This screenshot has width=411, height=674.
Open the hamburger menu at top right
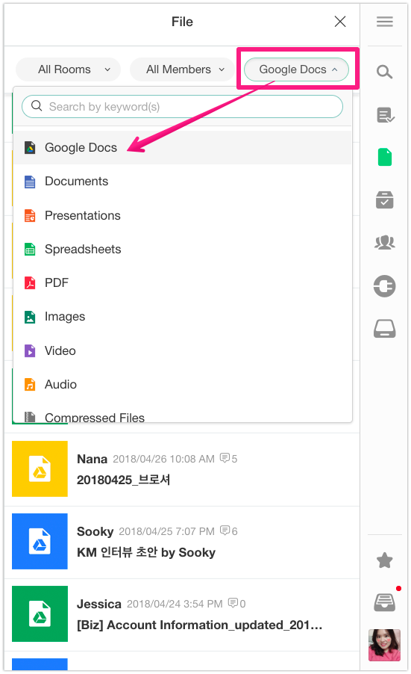pyautogui.click(x=385, y=22)
